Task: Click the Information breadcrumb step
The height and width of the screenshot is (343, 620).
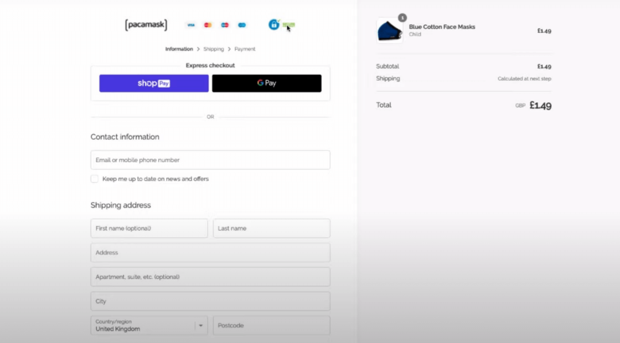Action: tap(179, 49)
